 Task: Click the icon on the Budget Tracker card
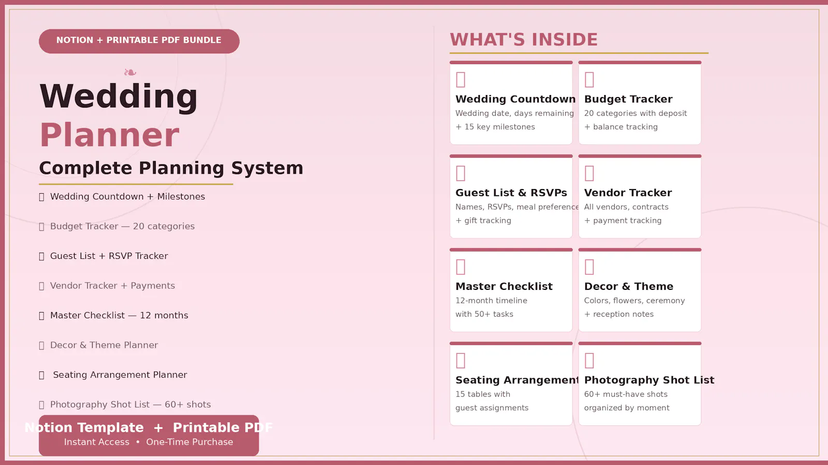click(x=589, y=80)
